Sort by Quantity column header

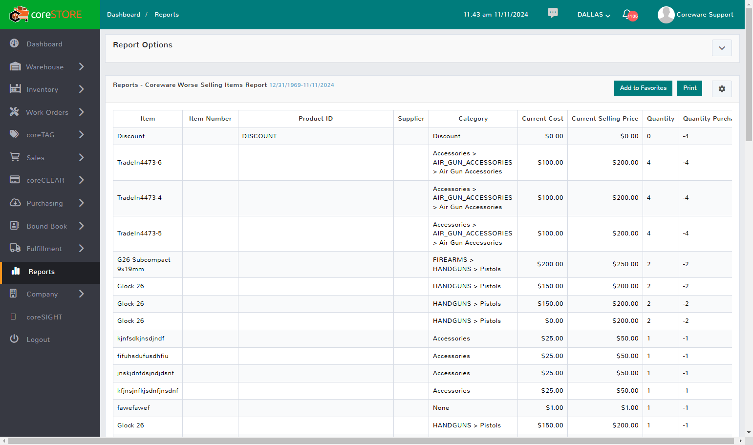[x=661, y=119]
